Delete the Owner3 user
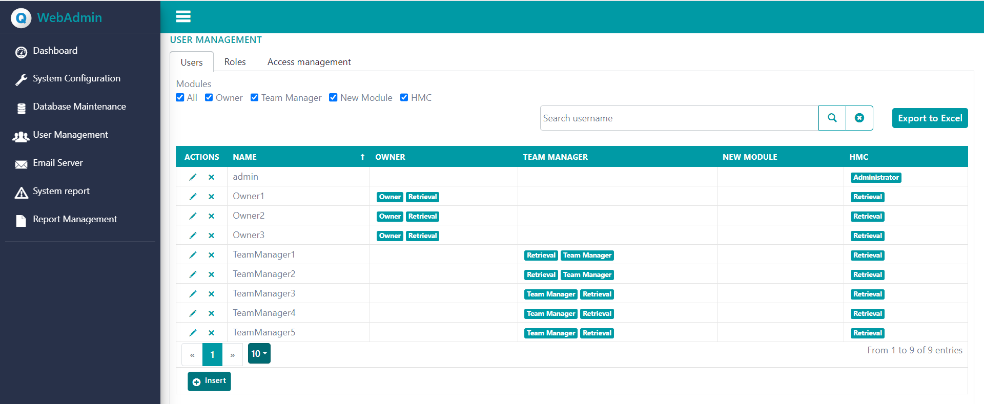This screenshot has width=984, height=404. (211, 236)
